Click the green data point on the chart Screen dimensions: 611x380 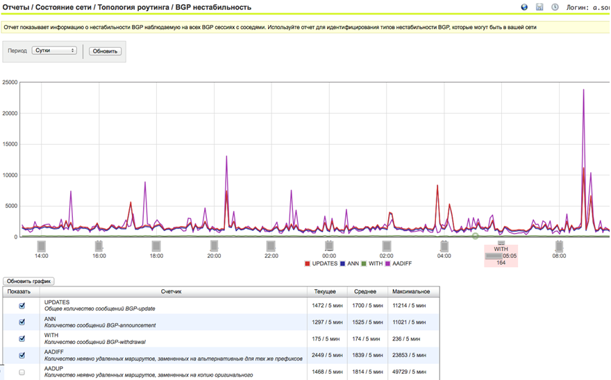coord(476,236)
